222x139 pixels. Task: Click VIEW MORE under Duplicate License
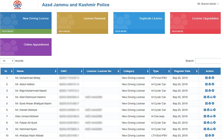[x=121, y=31]
